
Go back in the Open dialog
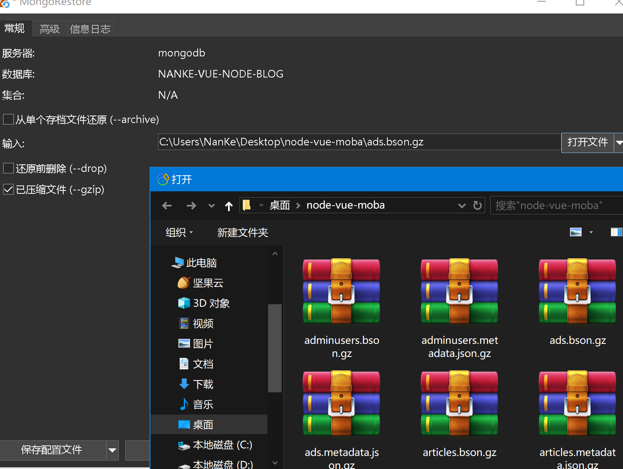pos(167,206)
